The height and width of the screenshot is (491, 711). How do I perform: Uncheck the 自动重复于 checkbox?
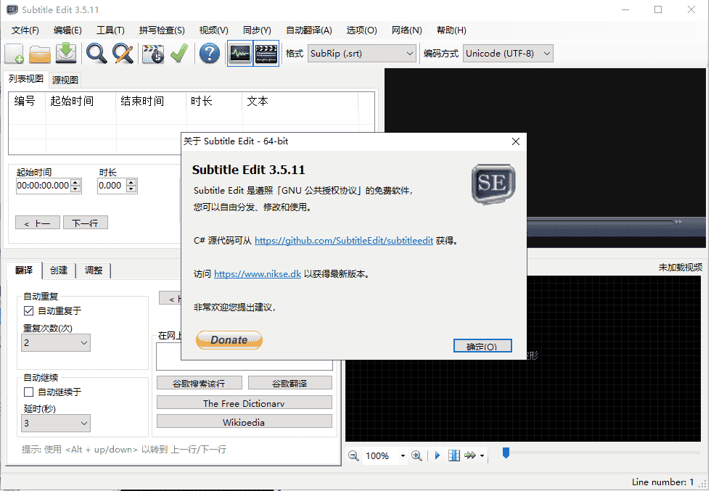coord(29,310)
